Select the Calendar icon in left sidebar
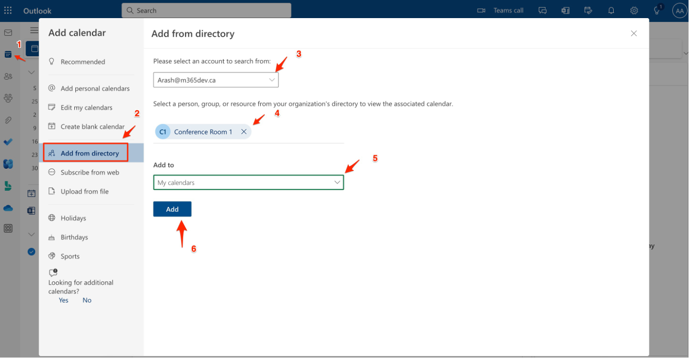 pyautogui.click(x=8, y=54)
